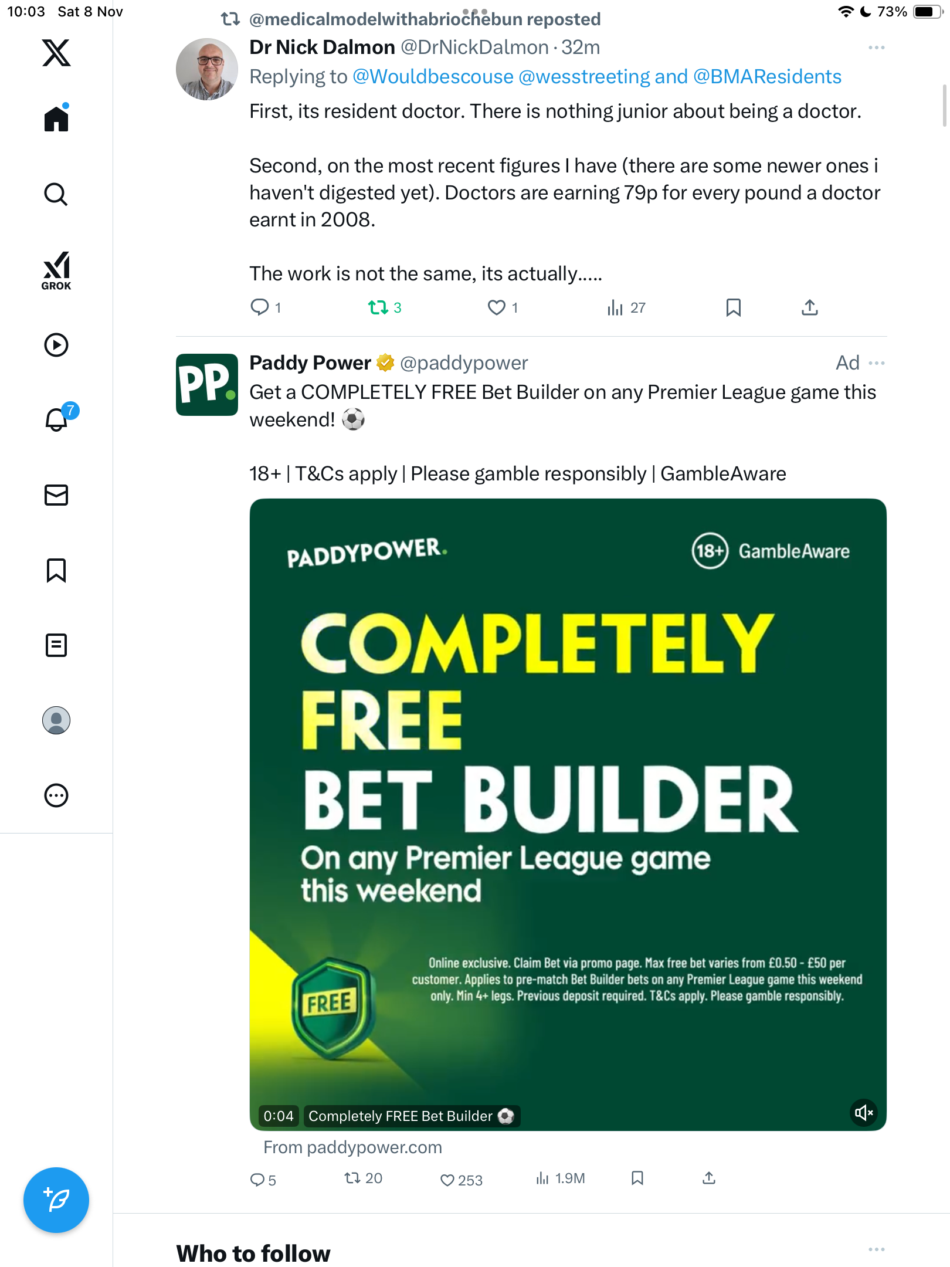This screenshot has height=1267, width=950.
Task: Open Messages envelope icon
Action: point(56,494)
